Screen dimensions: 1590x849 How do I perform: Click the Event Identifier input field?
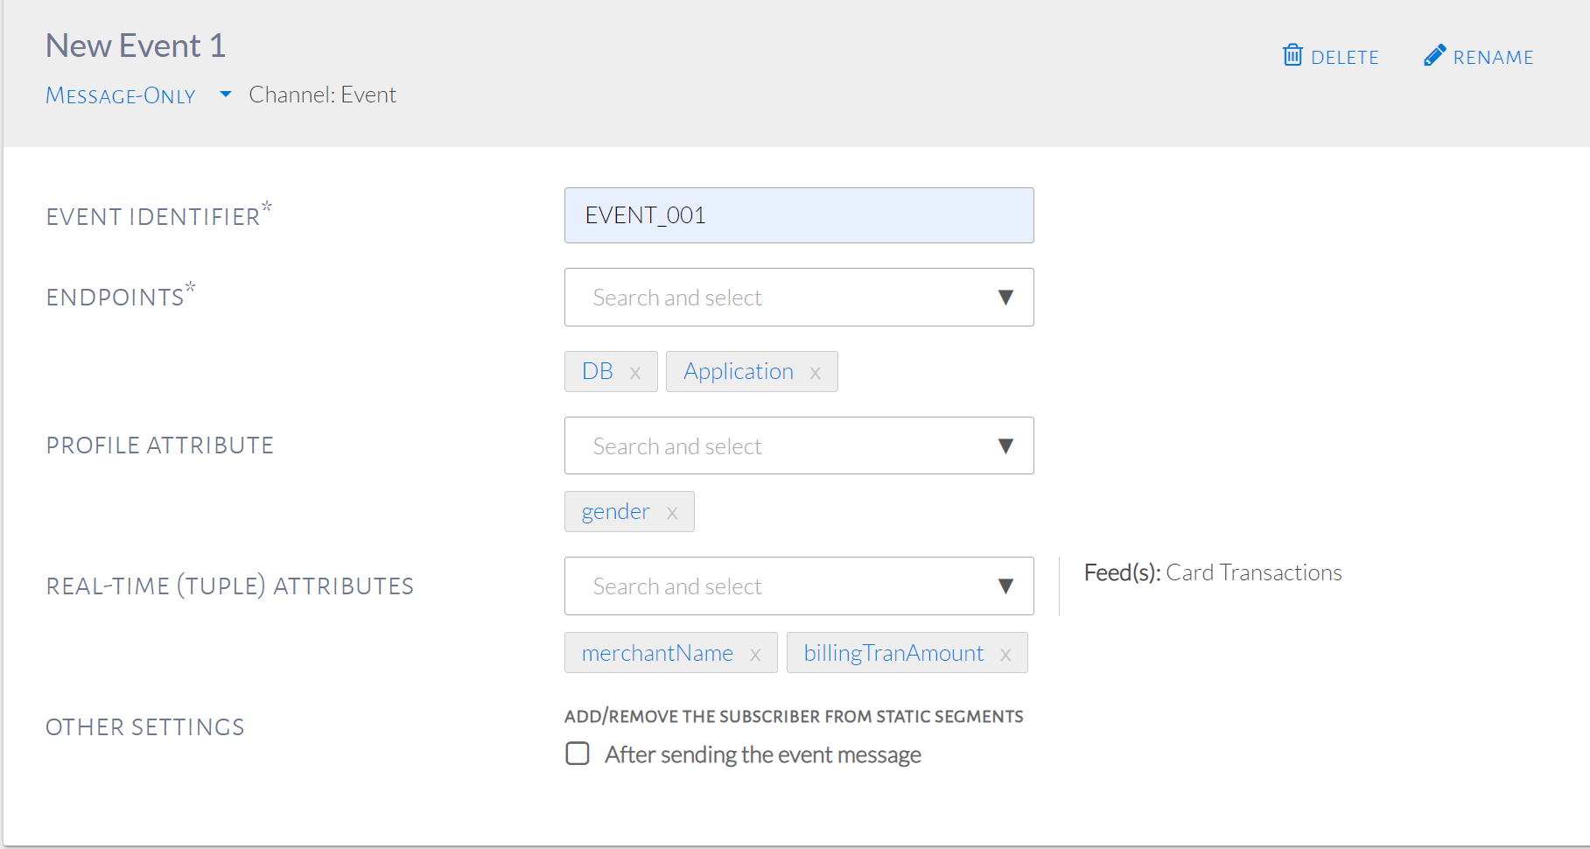click(x=798, y=215)
